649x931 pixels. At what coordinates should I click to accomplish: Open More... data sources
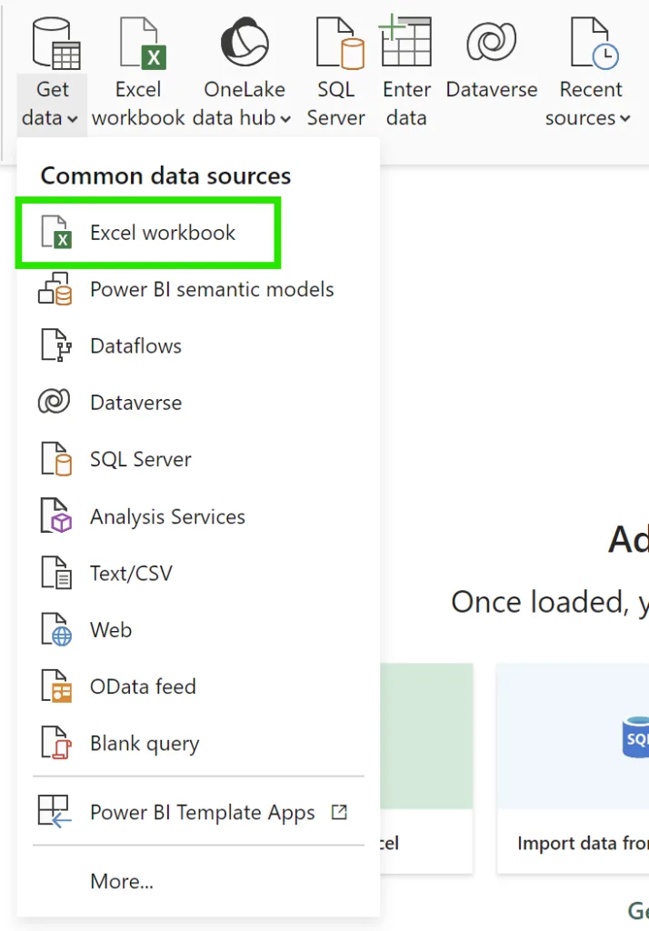198,881
